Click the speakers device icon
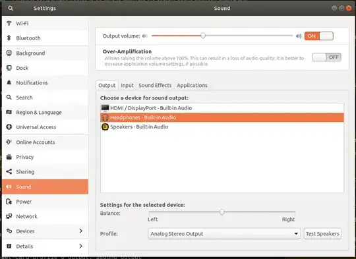The width and height of the screenshot is (356, 259). pos(105,127)
